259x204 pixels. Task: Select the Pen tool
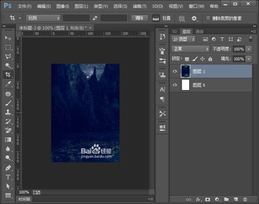pyautogui.click(x=8, y=168)
